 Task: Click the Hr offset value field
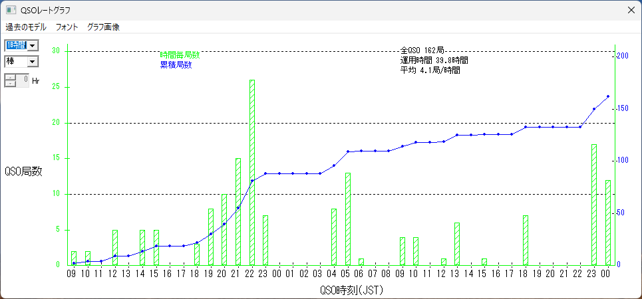(x=23, y=80)
